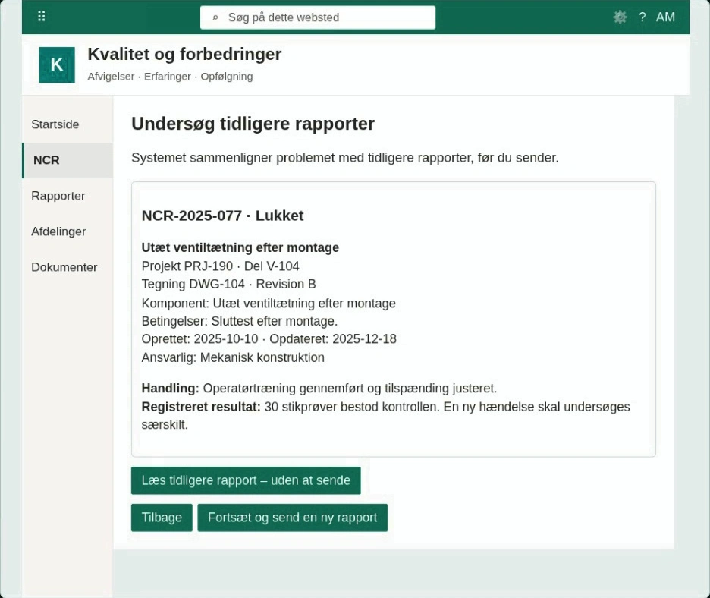This screenshot has width=710, height=598.
Task: Click 'Systemet sammenligner problemet' intro text
Action: coord(345,158)
